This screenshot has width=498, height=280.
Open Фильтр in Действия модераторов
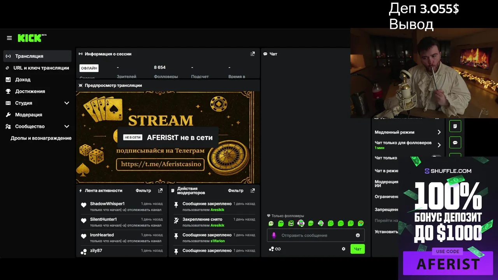click(x=235, y=191)
